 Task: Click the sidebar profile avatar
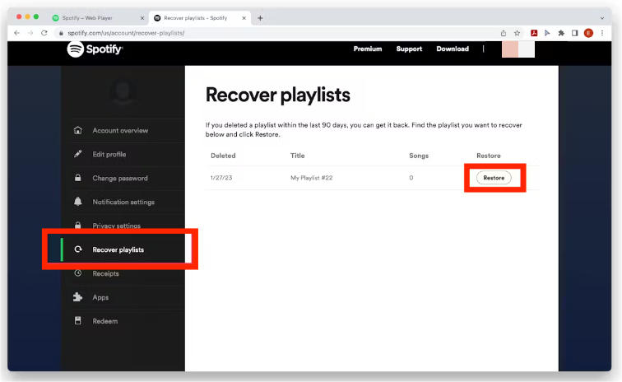pyautogui.click(x=123, y=92)
